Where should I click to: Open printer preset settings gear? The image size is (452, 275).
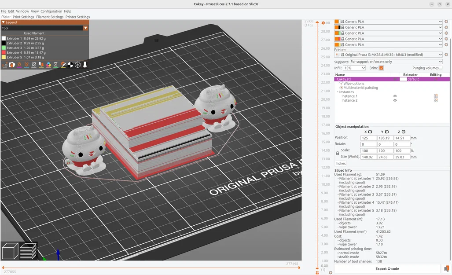[446, 55]
